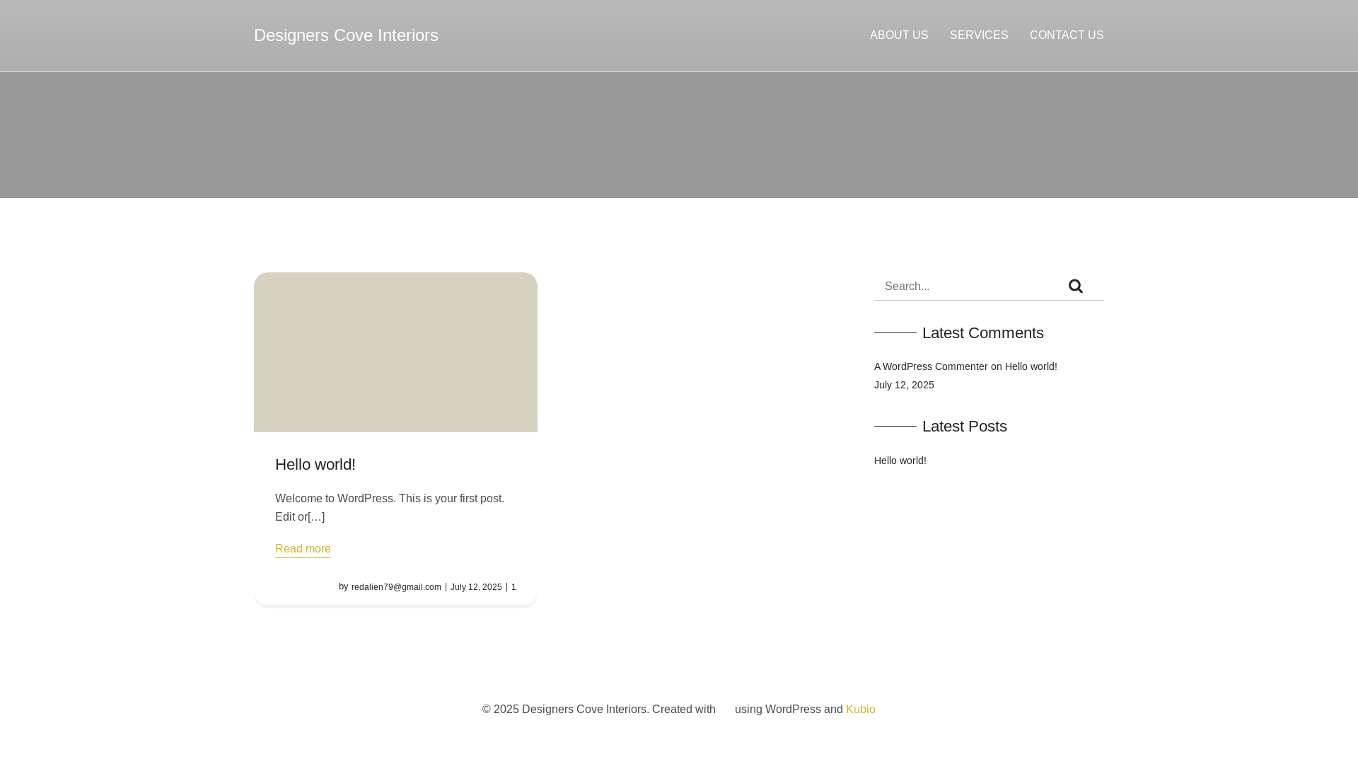Open the Contact Us menu item

click(x=1067, y=35)
